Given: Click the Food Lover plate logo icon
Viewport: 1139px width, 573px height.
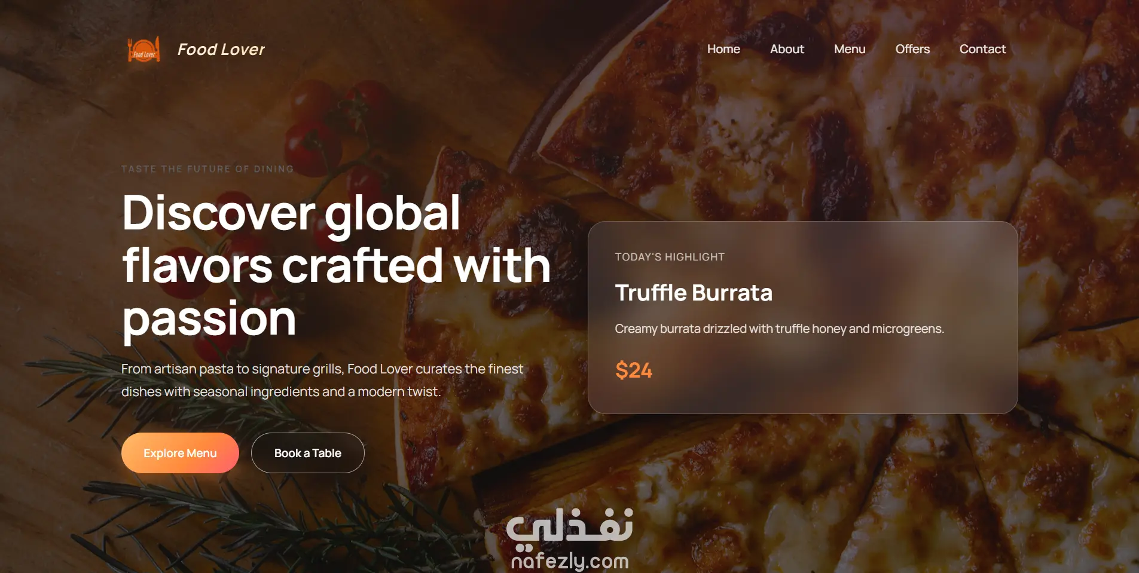Looking at the screenshot, I should point(143,50).
